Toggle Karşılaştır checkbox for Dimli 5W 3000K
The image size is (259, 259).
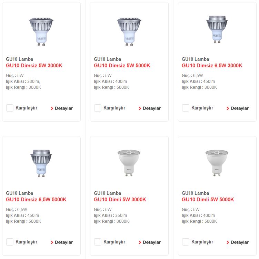pos(98,242)
